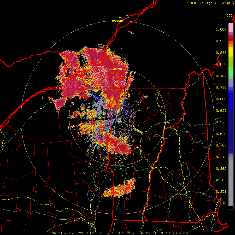Pick the dark navy color bar segment near 0.520
The height and width of the screenshot is (235, 235).
pos(231,133)
